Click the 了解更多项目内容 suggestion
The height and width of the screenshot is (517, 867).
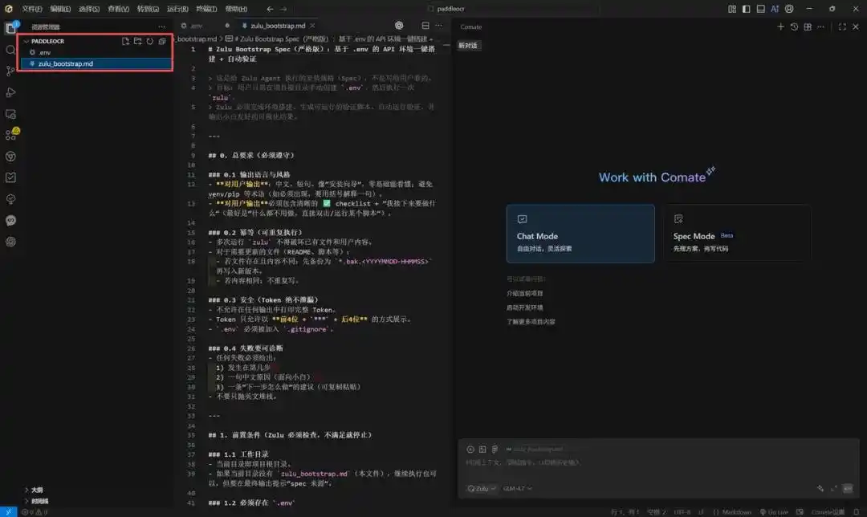531,321
